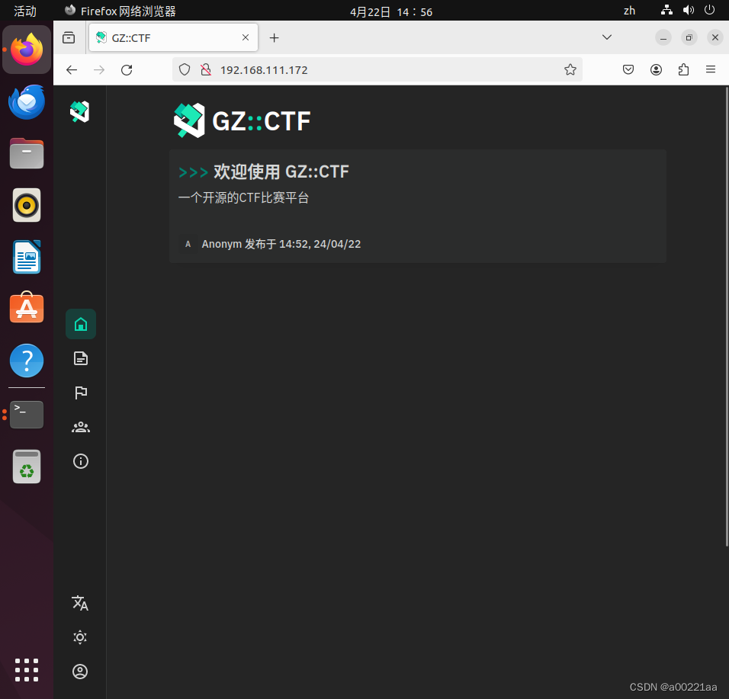This screenshot has width=729, height=699.
Task: Open the Firefox application menu
Action: coord(711,69)
